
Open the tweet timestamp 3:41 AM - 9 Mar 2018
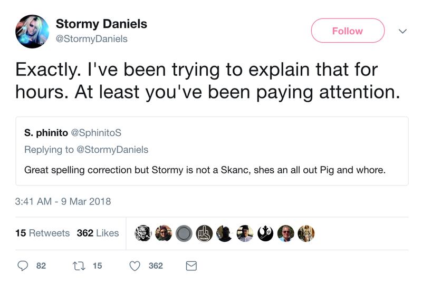click(63, 201)
